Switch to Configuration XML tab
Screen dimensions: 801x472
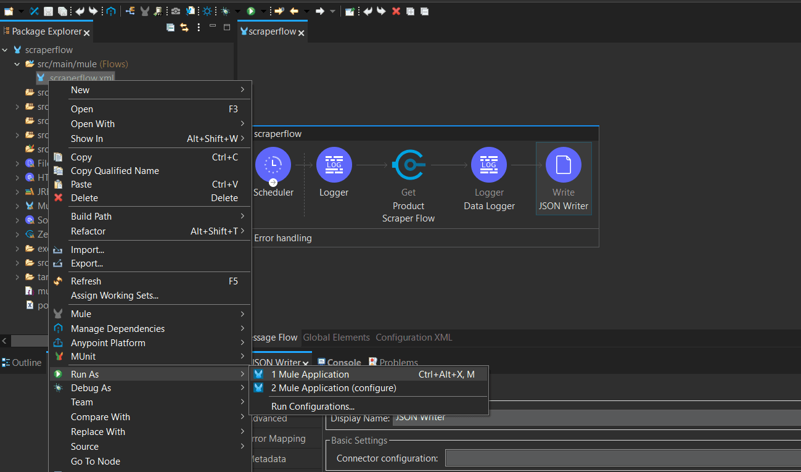tap(414, 337)
